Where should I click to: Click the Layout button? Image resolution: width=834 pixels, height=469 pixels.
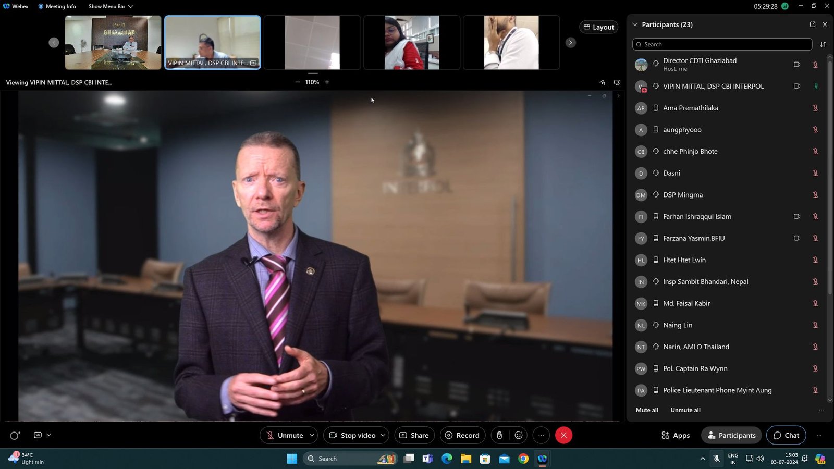click(x=598, y=27)
